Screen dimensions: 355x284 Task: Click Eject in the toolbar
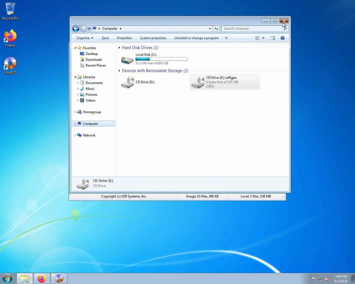105,38
